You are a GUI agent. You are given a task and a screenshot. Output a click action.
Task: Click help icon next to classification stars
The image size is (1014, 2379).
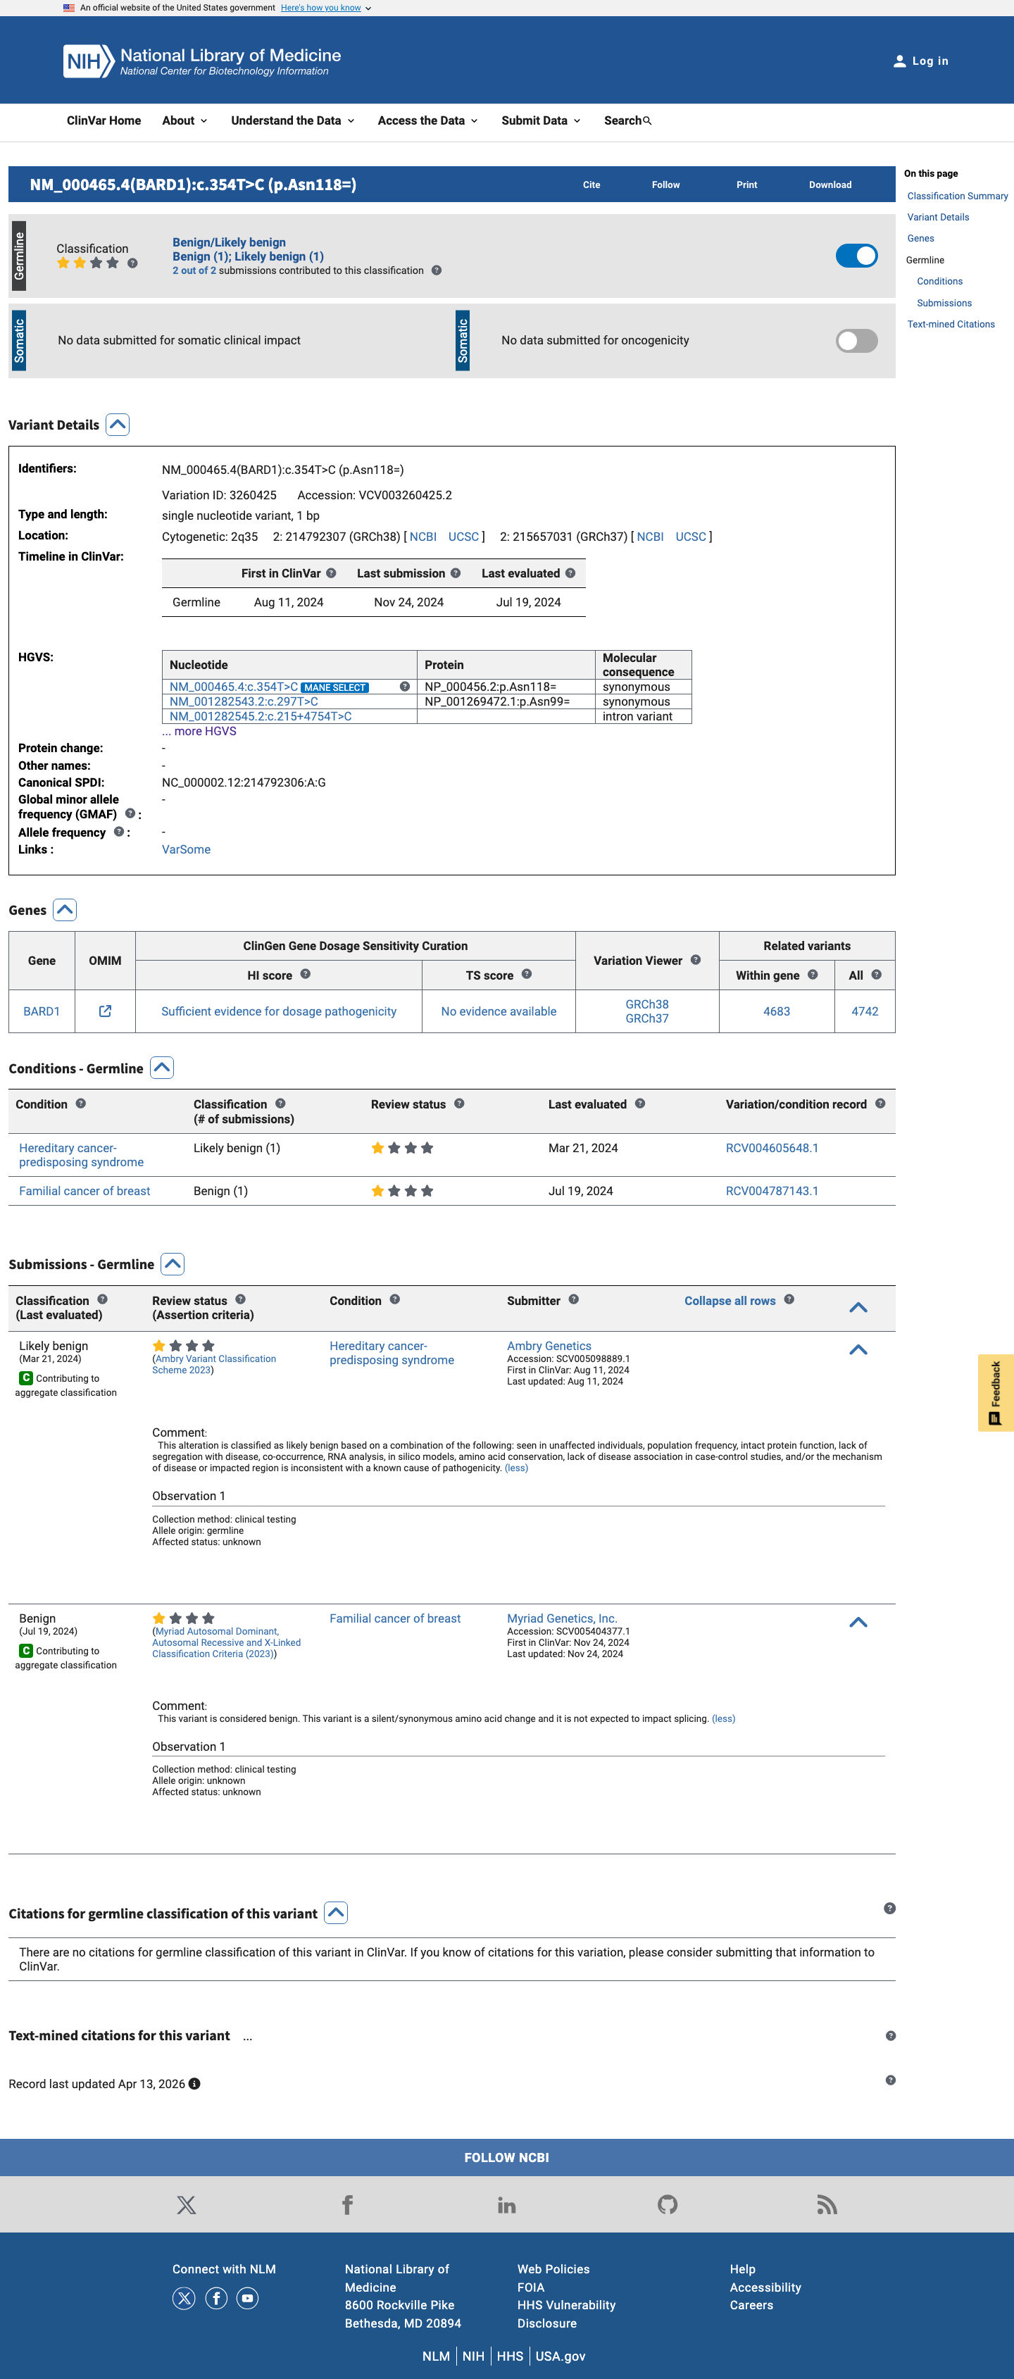[133, 263]
